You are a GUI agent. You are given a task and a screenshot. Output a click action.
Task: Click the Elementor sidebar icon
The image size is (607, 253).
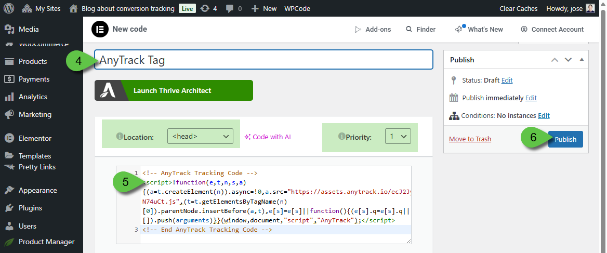tap(9, 138)
